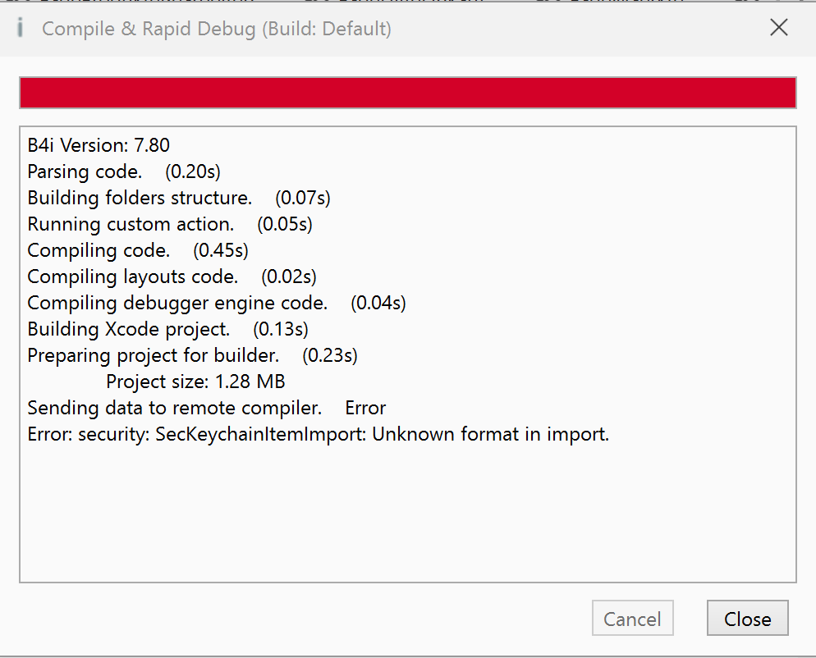The image size is (816, 658).
Task: Close the dialog with the X icon
Action: point(778,28)
